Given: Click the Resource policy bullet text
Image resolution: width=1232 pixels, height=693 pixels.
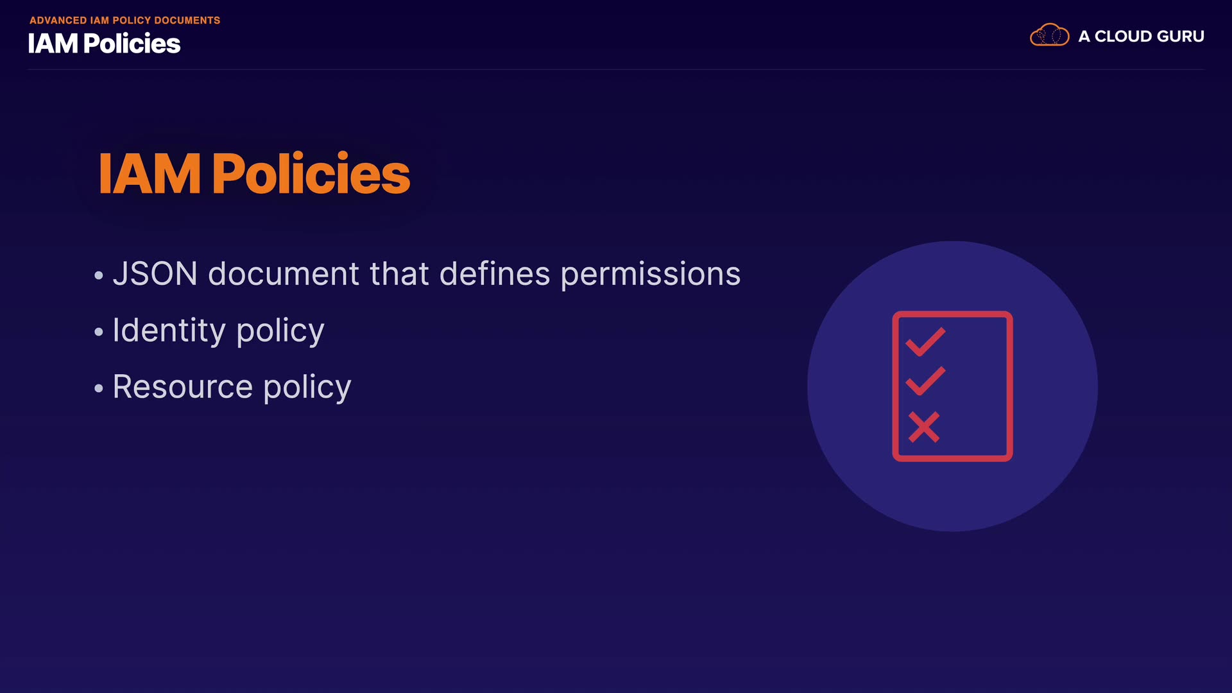Looking at the screenshot, I should pos(232,388).
